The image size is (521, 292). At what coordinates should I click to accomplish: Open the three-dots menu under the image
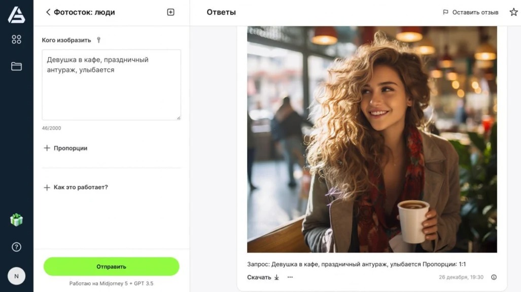(x=290, y=277)
